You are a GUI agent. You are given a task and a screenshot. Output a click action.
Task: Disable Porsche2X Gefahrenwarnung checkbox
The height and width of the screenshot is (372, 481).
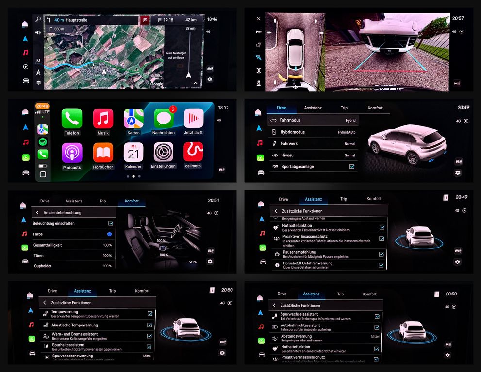click(x=381, y=265)
